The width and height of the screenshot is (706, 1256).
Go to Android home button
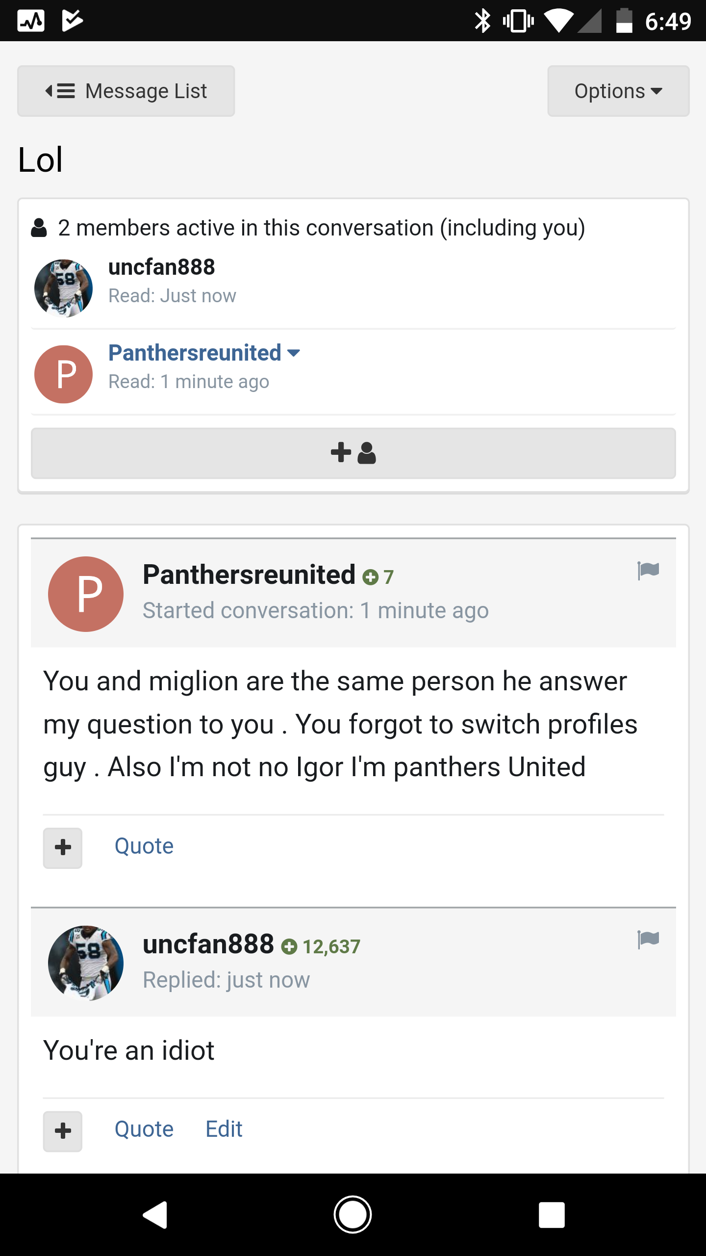353,1215
